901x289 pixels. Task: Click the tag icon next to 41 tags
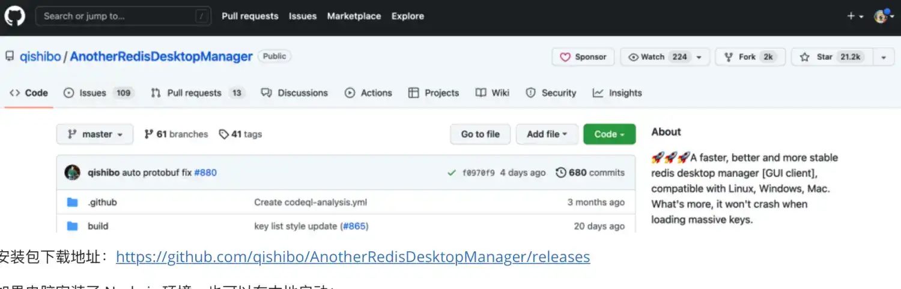224,134
